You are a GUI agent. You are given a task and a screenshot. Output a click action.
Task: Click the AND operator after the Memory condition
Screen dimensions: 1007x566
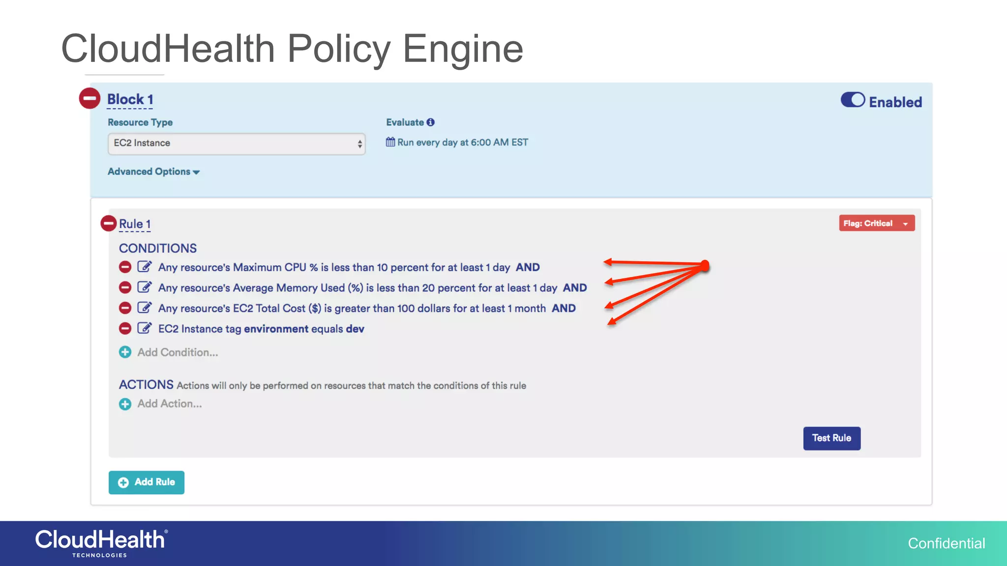575,288
